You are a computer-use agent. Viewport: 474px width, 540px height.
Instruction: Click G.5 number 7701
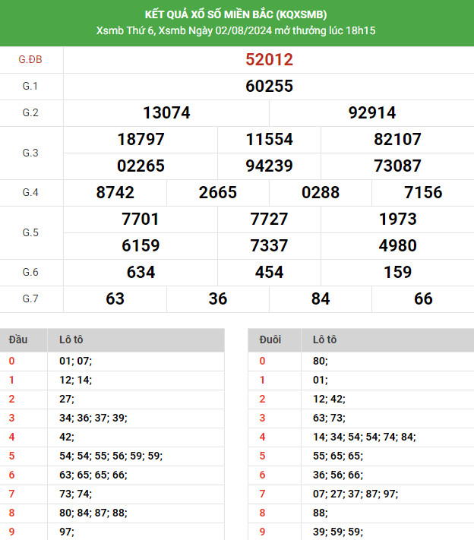pos(141,219)
